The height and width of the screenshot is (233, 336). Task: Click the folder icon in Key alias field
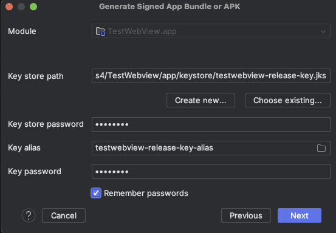click(x=321, y=148)
